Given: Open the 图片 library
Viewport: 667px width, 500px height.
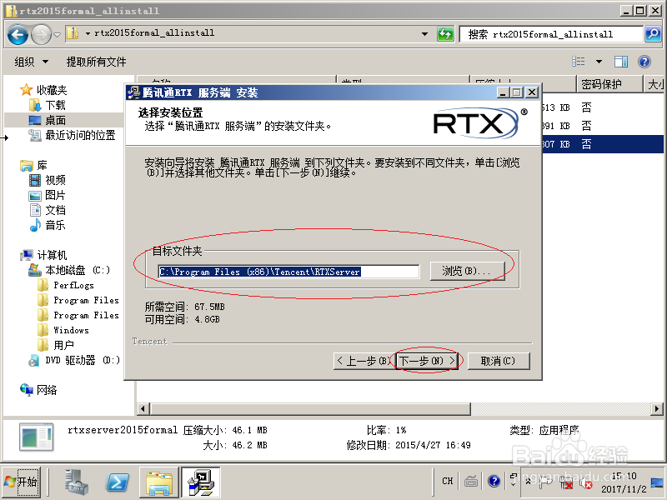Looking at the screenshot, I should pyautogui.click(x=48, y=195).
